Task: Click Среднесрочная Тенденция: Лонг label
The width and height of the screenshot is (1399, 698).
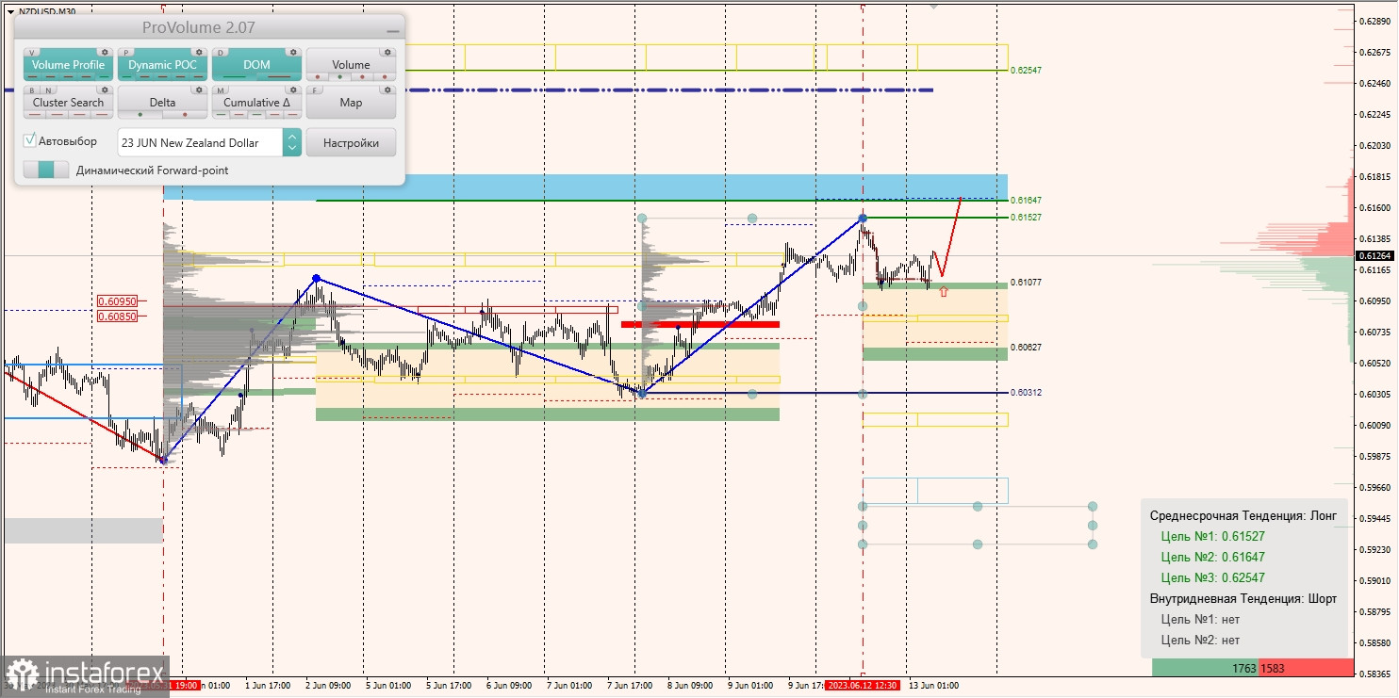Action: click(x=1243, y=515)
